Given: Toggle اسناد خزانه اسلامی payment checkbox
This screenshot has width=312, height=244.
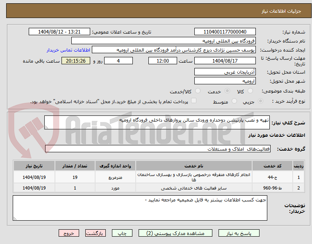Looking at the screenshot, I should 194,101.
